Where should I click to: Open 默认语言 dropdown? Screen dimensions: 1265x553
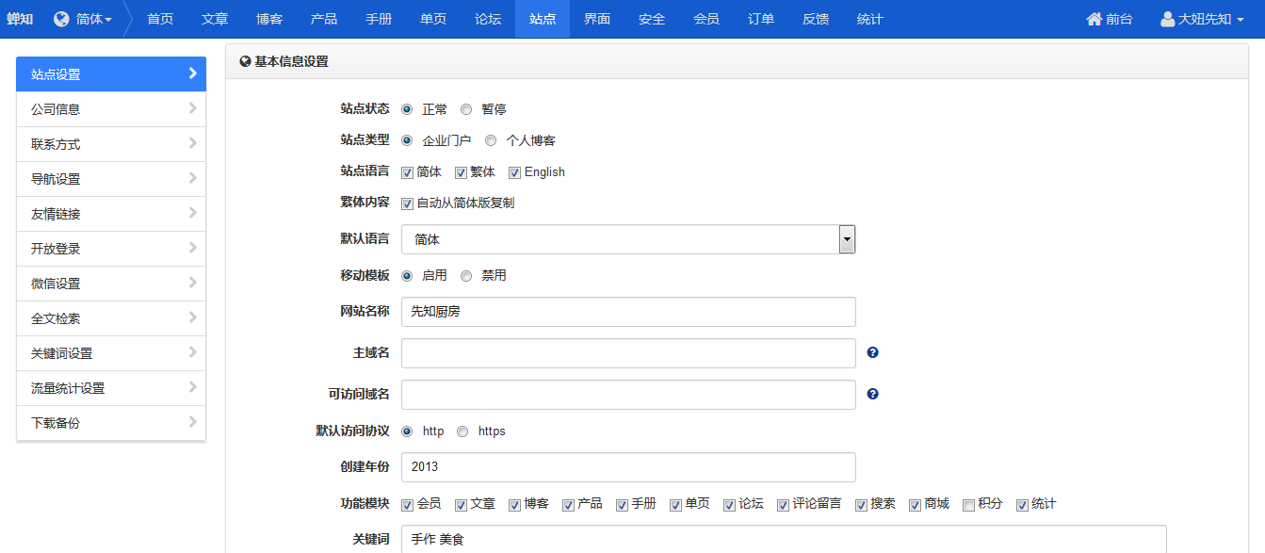[628, 239]
